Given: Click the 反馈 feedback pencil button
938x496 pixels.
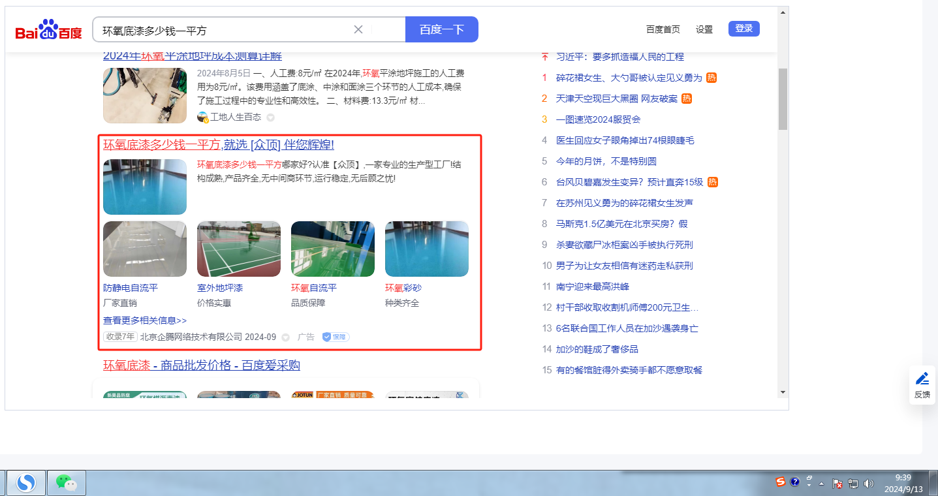Looking at the screenshot, I should [x=922, y=385].
